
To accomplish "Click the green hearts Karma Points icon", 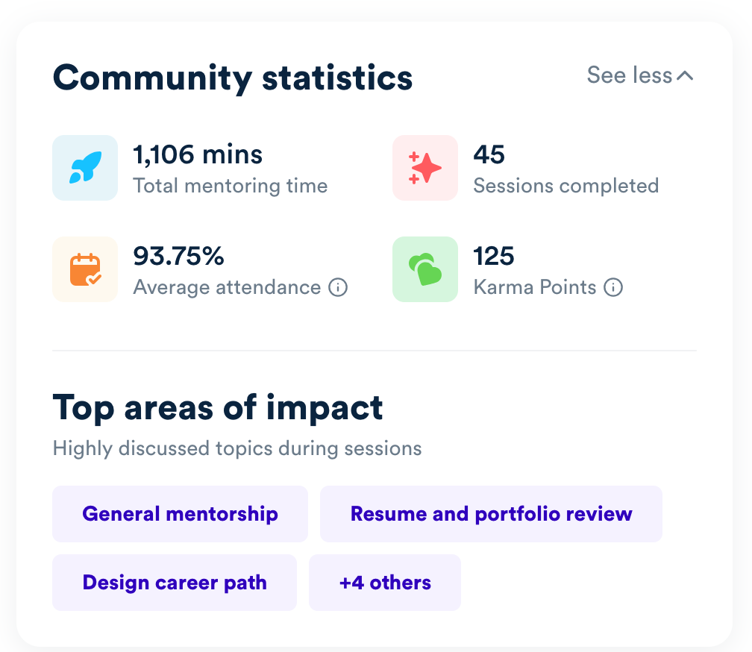I will [x=425, y=269].
